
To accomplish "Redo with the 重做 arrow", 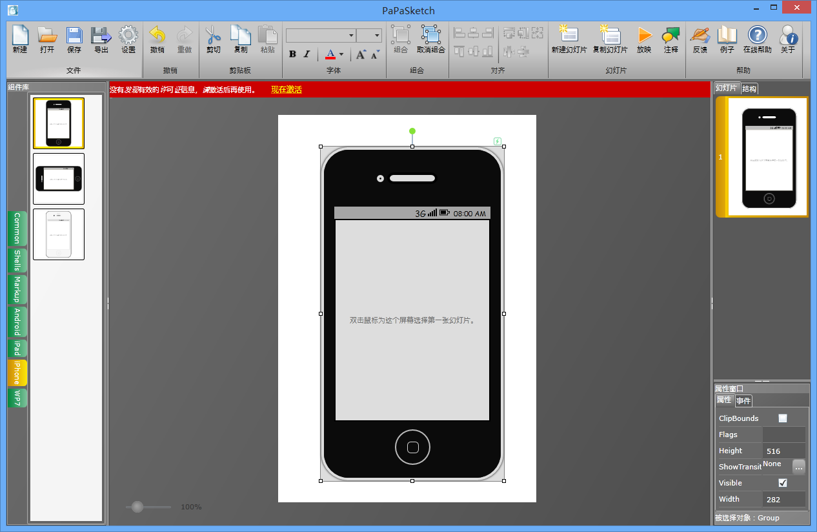I will (x=185, y=39).
